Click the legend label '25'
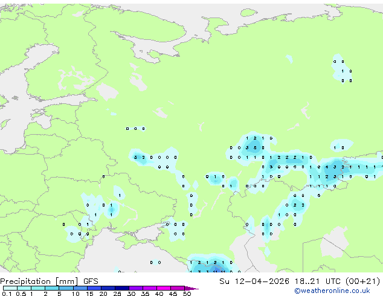383x296 pixels. click(x=117, y=294)
